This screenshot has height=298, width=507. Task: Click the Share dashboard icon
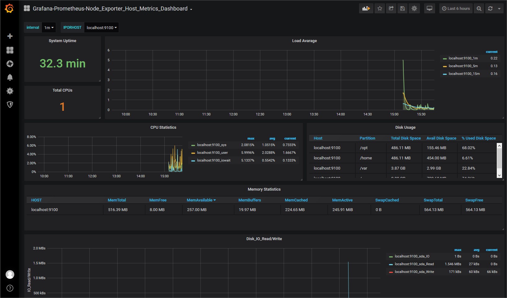tap(391, 9)
